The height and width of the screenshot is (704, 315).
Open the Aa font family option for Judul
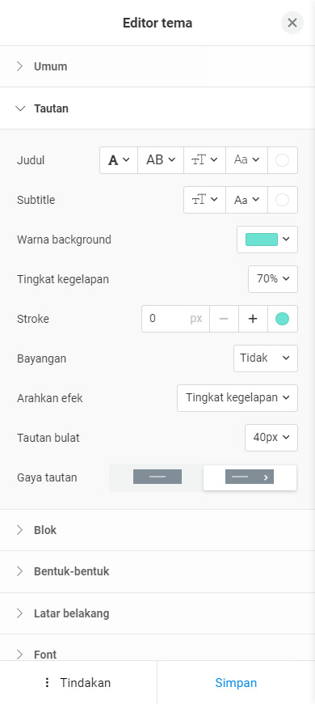247,160
